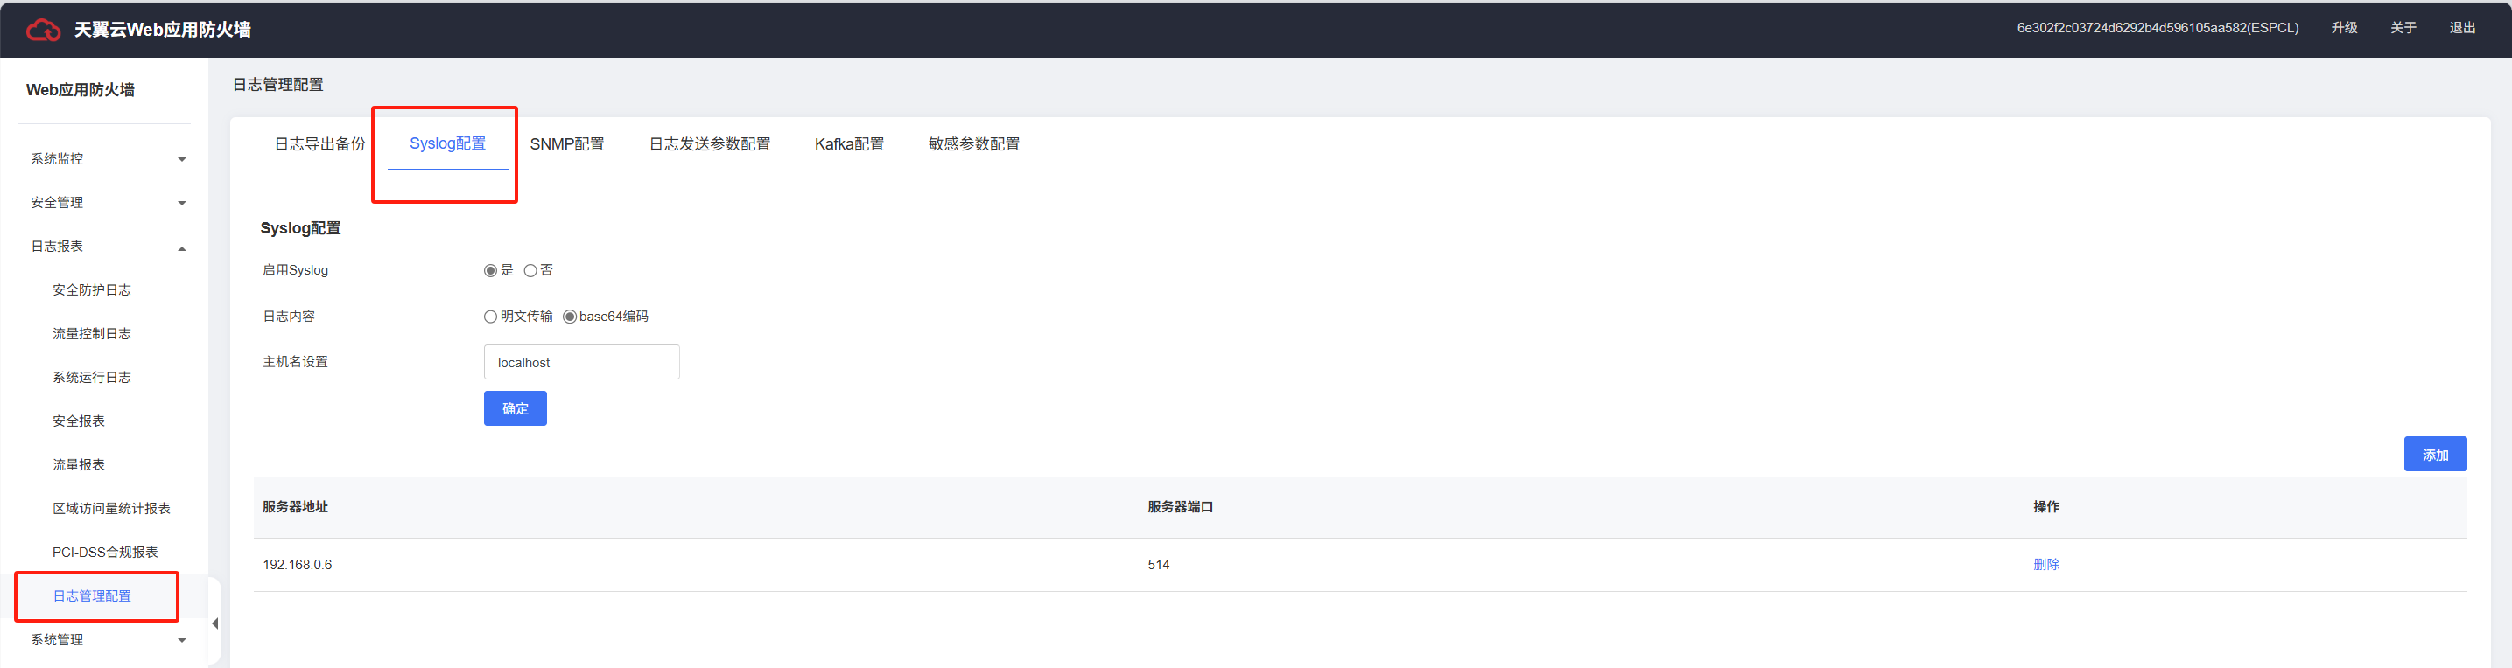Switch to the 敏感参数配置 tab
The image size is (2512, 668).
click(x=974, y=144)
